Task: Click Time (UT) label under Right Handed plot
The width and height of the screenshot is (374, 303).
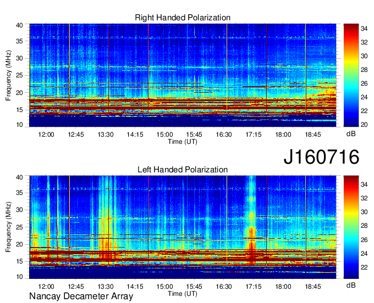Action: click(x=183, y=142)
